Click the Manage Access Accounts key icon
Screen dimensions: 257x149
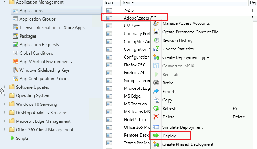[156, 23]
